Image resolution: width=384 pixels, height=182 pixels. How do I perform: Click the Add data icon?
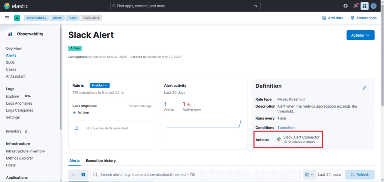pyautogui.click(x=324, y=18)
